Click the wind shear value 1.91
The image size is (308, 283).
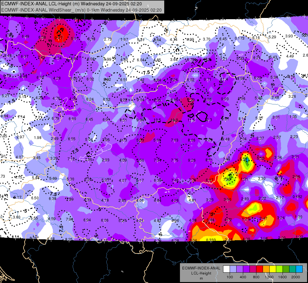tap(244, 179)
